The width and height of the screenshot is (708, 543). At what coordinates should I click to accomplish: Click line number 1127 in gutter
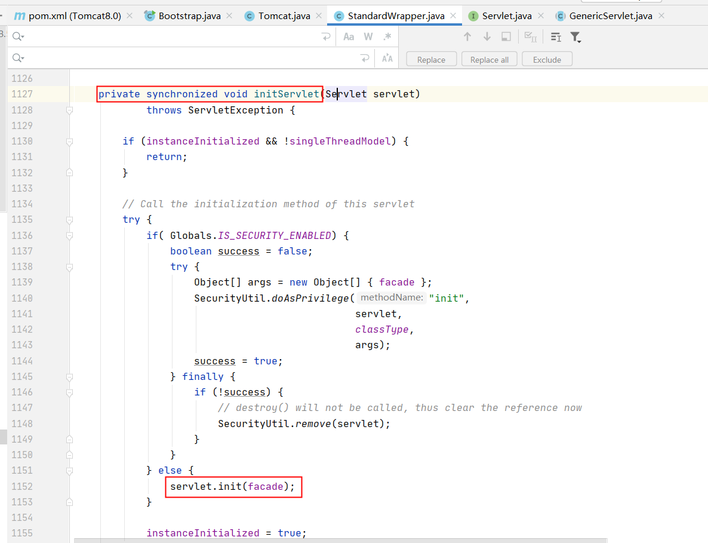point(21,94)
